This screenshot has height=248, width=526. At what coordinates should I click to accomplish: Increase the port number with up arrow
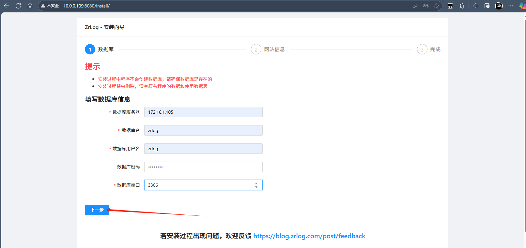[x=256, y=183]
